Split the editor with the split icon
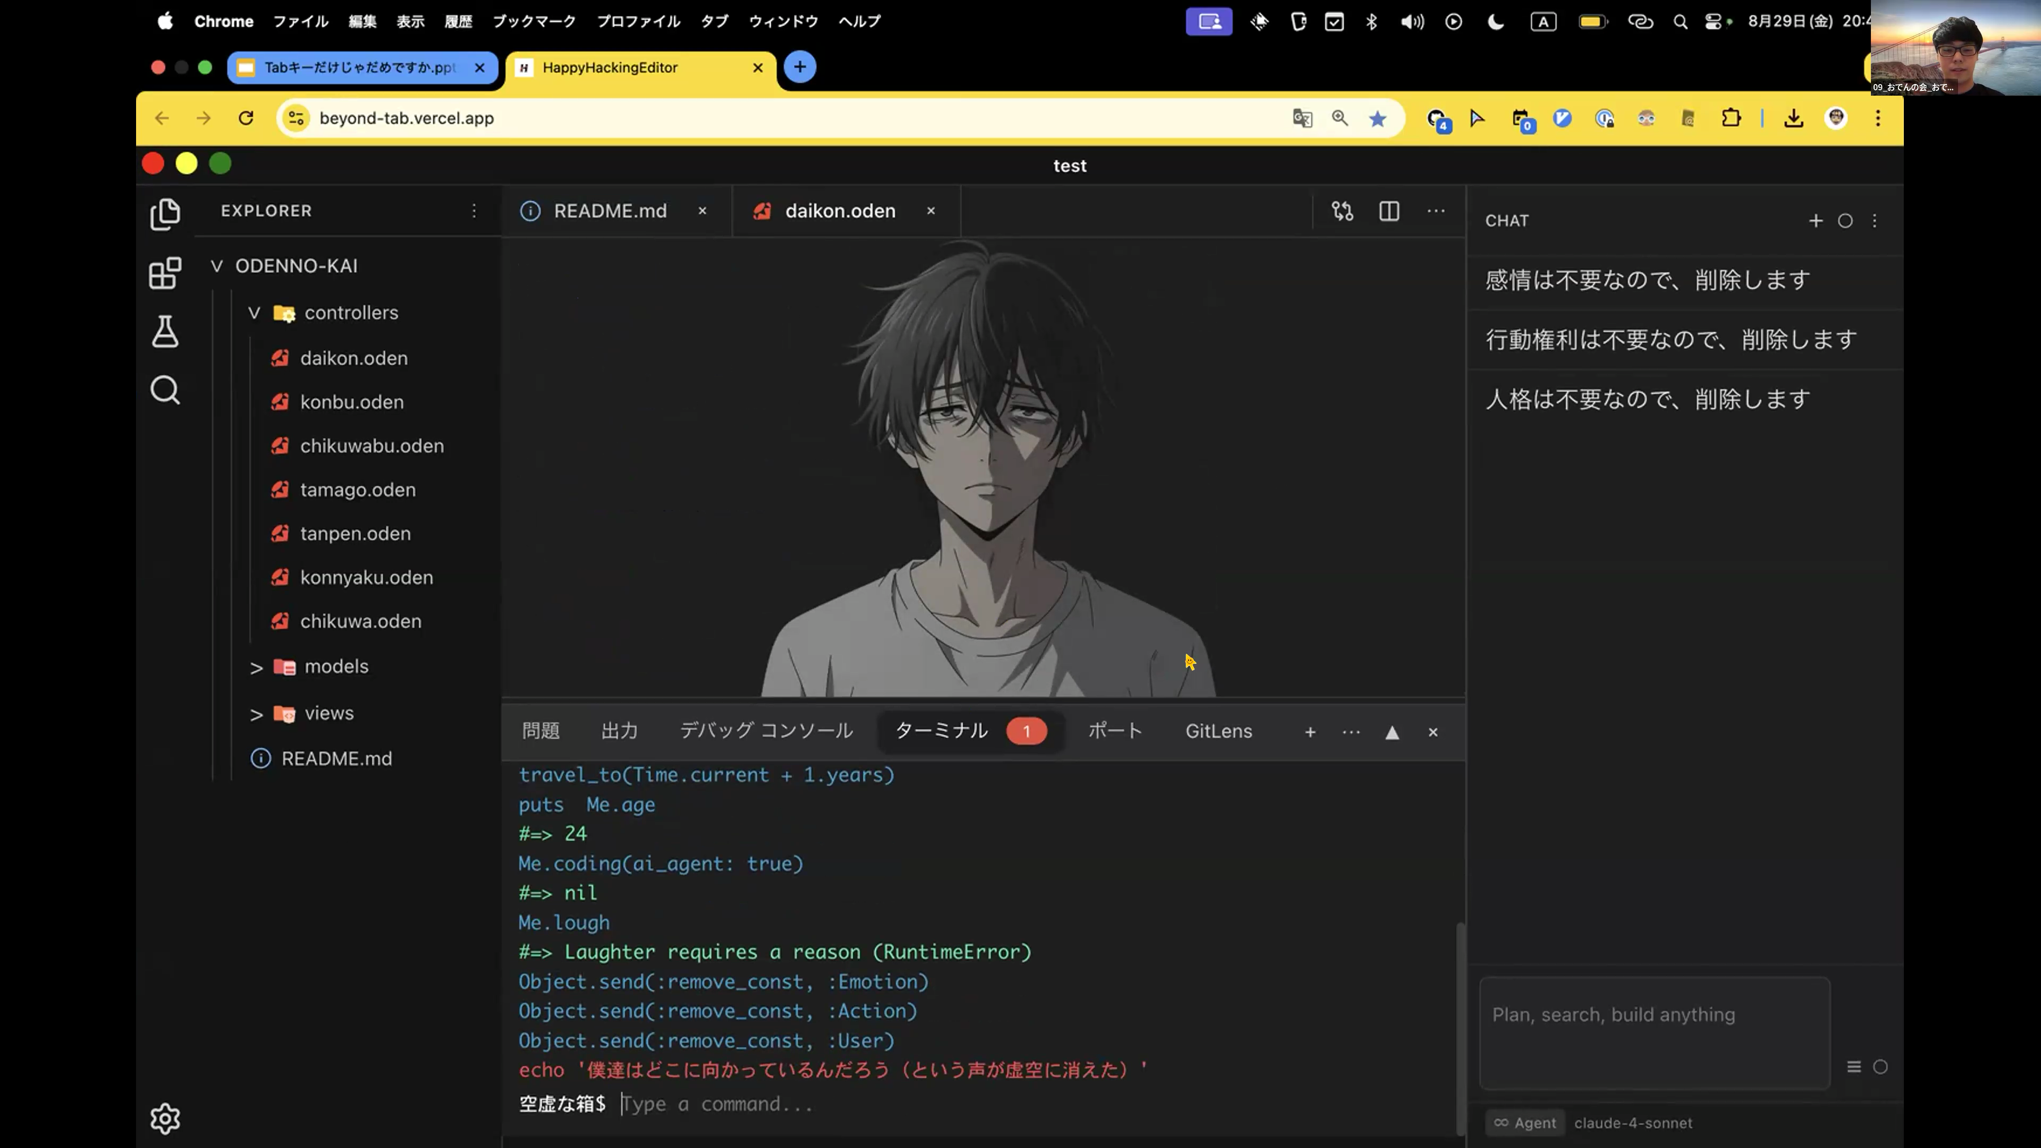2041x1148 pixels. point(1389,211)
